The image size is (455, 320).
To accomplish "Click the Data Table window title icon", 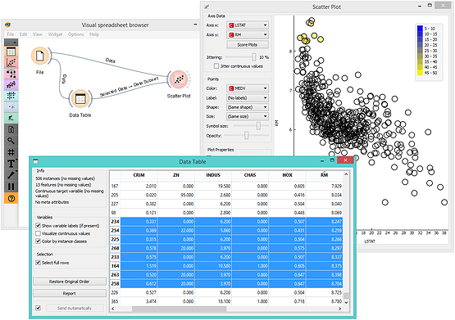I will (x=35, y=161).
